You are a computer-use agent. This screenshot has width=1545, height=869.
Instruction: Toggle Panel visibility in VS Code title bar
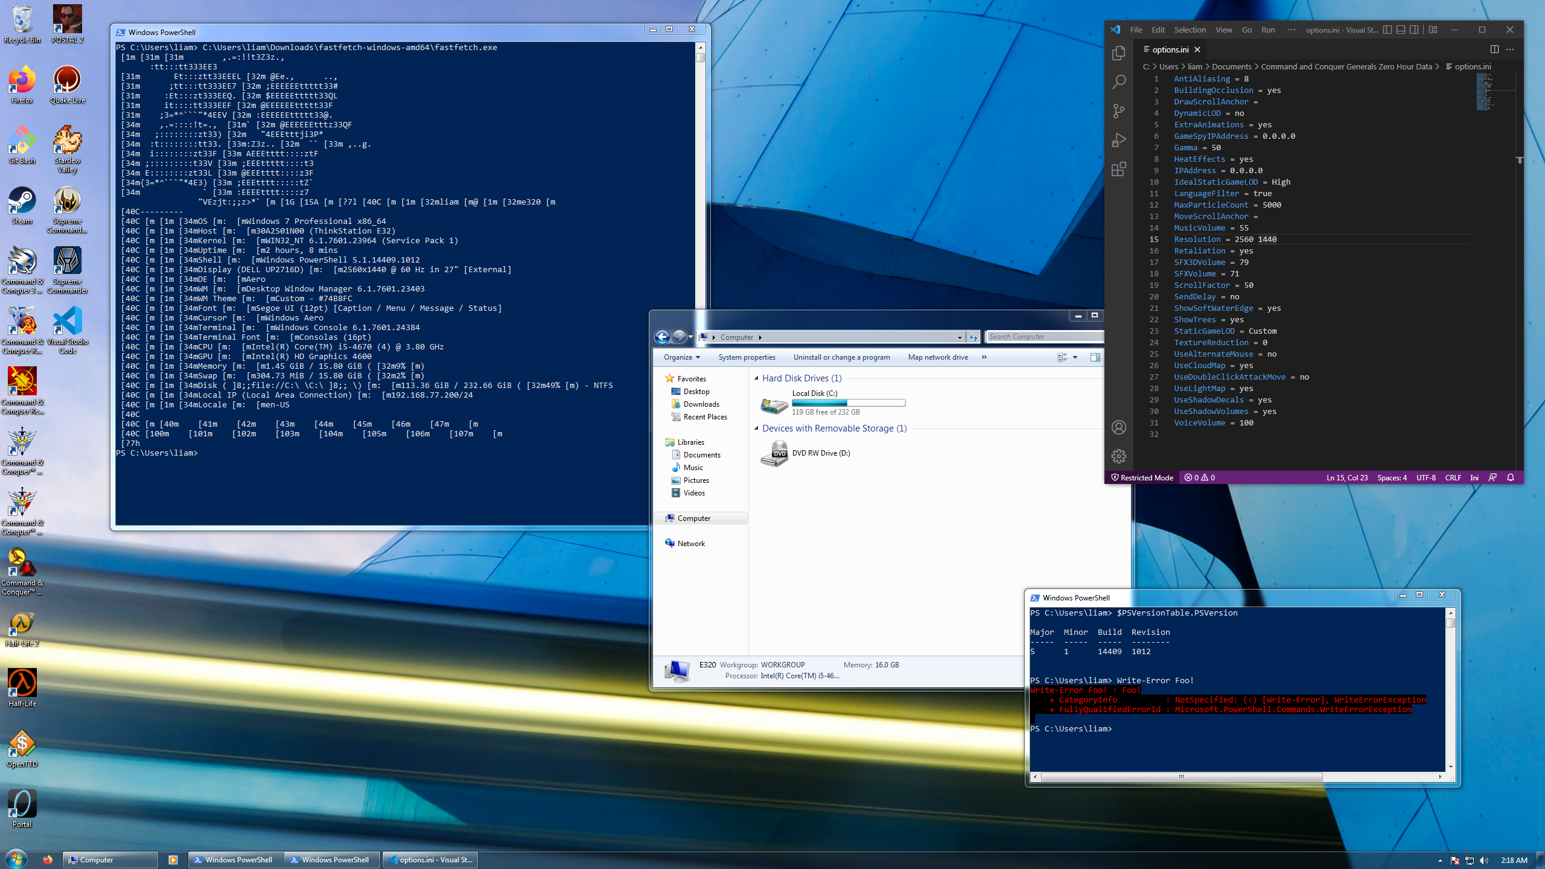tap(1401, 30)
